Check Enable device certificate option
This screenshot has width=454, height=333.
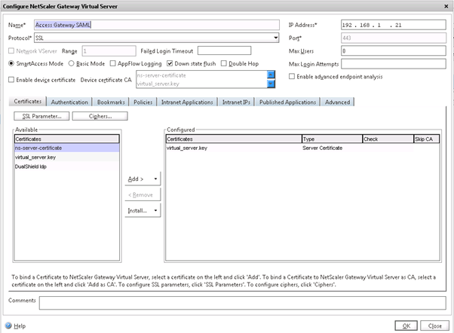coord(11,78)
